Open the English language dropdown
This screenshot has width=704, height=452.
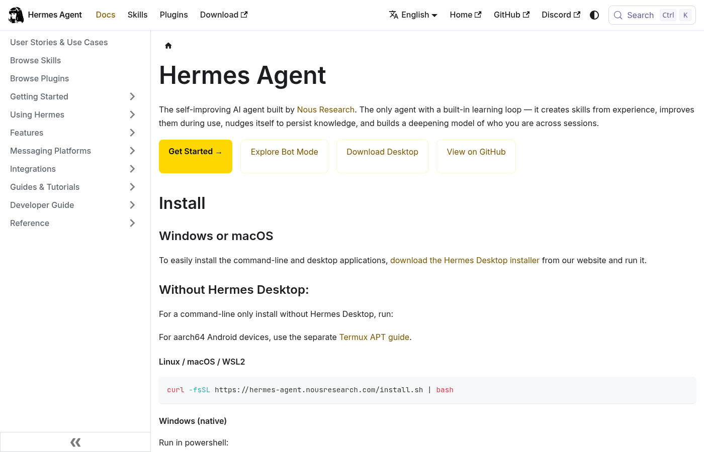pos(413,15)
